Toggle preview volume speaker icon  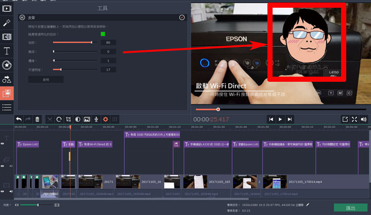point(363,119)
